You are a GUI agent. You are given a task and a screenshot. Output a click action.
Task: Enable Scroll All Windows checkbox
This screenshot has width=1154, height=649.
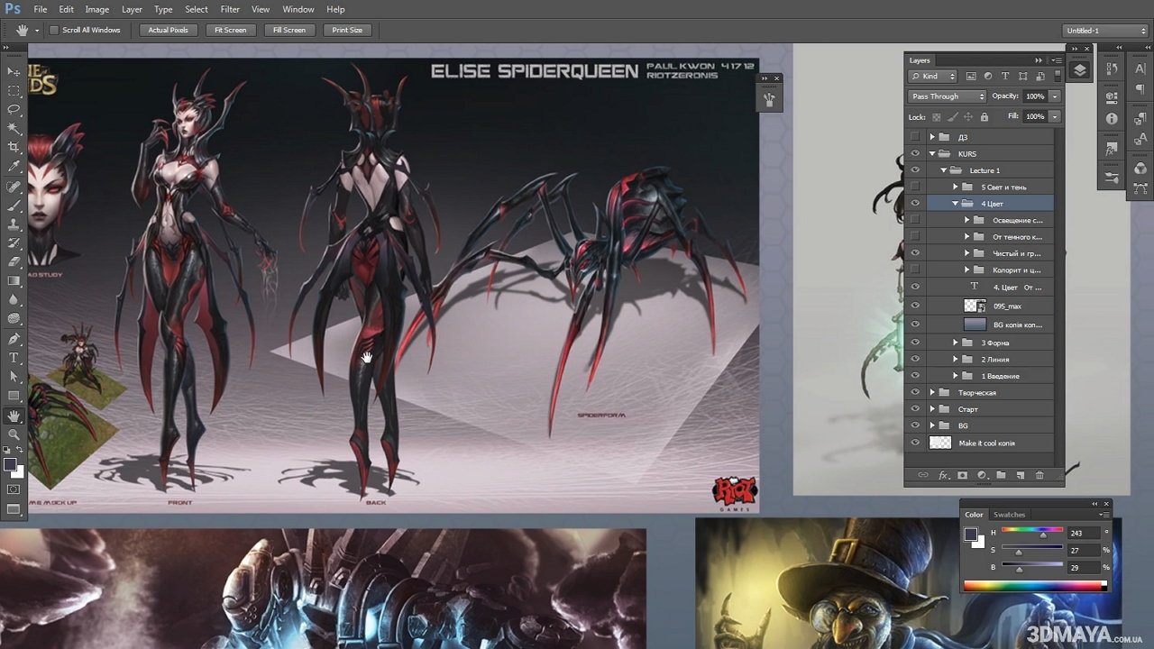pos(54,30)
